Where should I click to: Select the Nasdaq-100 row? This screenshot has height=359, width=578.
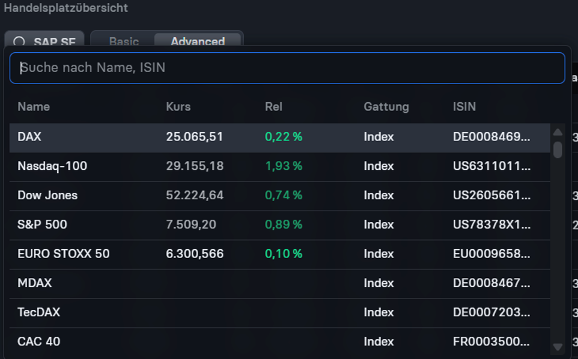coord(280,166)
